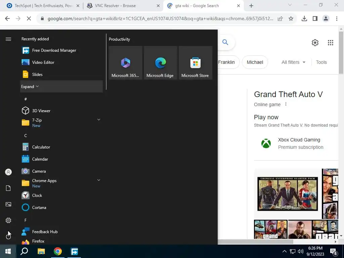Image resolution: width=344 pixels, height=258 pixels.
Task: Open Criminal Enterprise Starter Pack image
Action: (x=288, y=194)
